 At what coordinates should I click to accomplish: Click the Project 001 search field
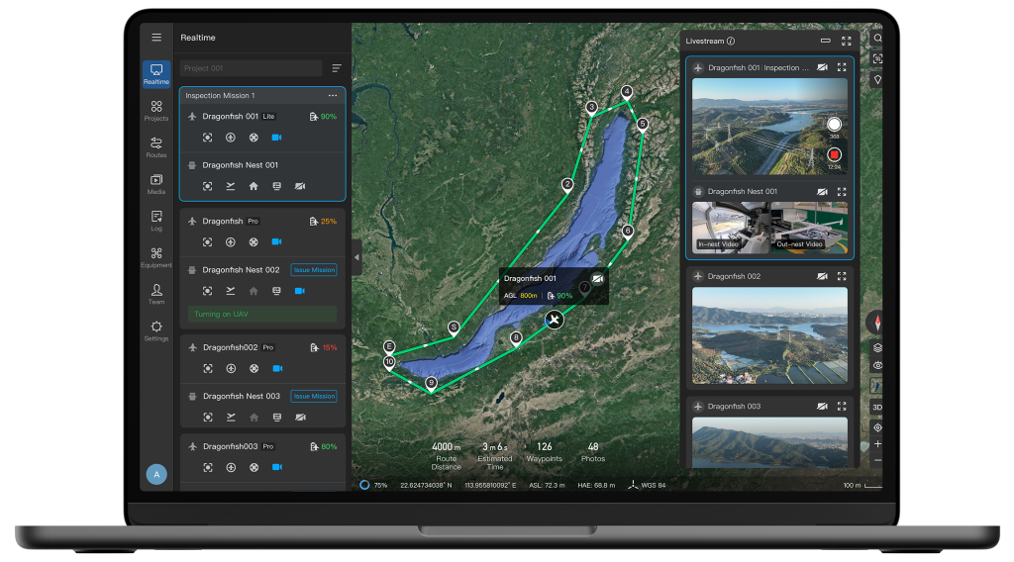[252, 68]
